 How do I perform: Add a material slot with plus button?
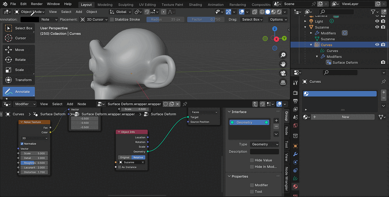tap(384, 92)
